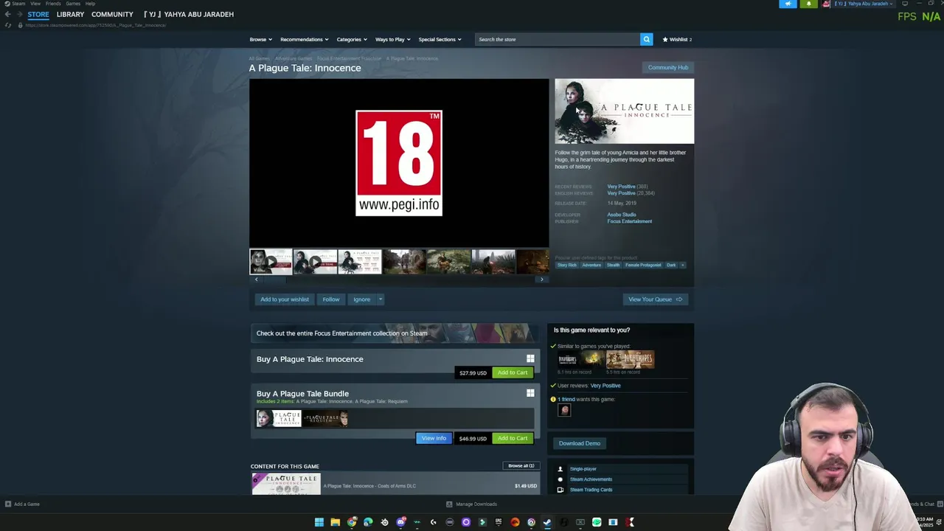This screenshot has height=531, width=944.
Task: Open the Community Hub
Action: click(668, 68)
